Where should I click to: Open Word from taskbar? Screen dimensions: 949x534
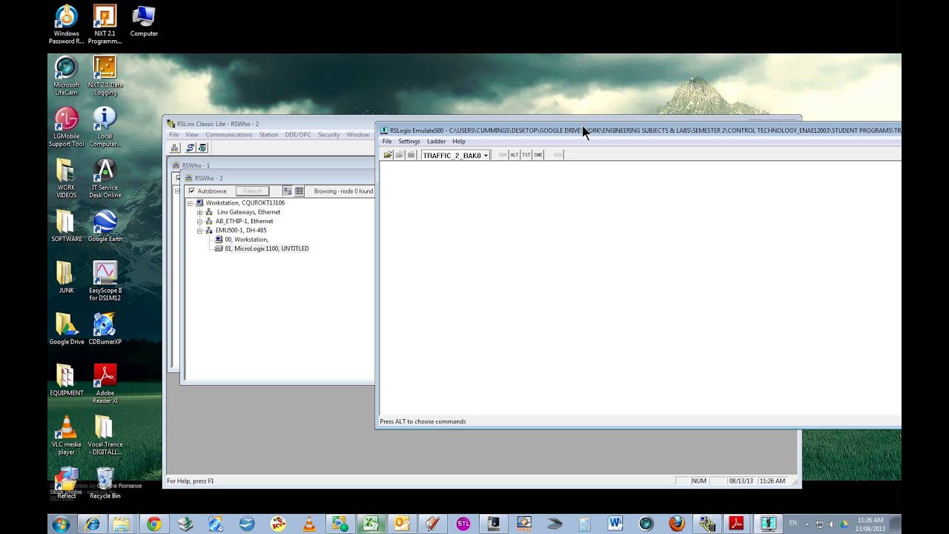tap(615, 524)
